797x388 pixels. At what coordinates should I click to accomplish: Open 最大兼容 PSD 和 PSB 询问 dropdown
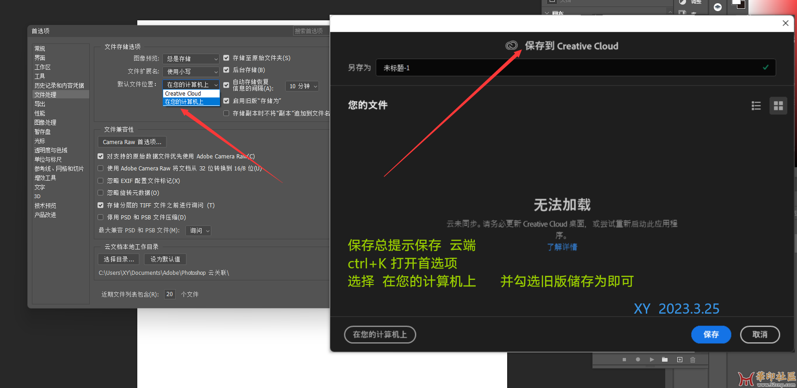point(198,230)
